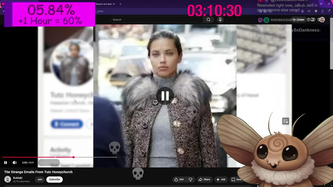
Task: Click the large center pause overlay
Action: [165, 96]
